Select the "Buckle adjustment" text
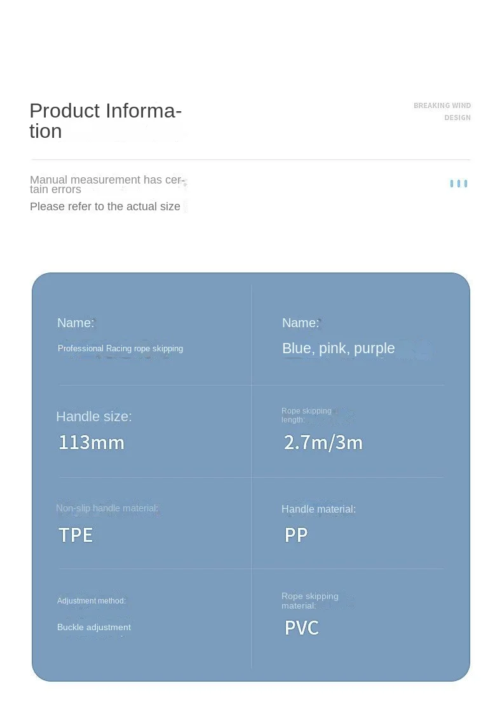The width and height of the screenshot is (502, 714). point(94,627)
